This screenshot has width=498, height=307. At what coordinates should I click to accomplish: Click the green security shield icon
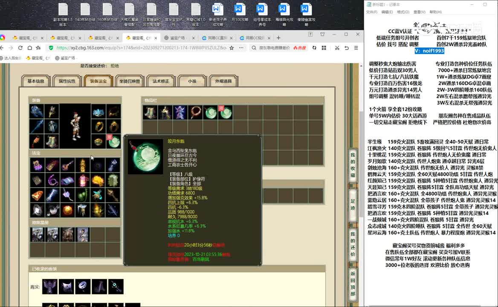[x=51, y=48]
